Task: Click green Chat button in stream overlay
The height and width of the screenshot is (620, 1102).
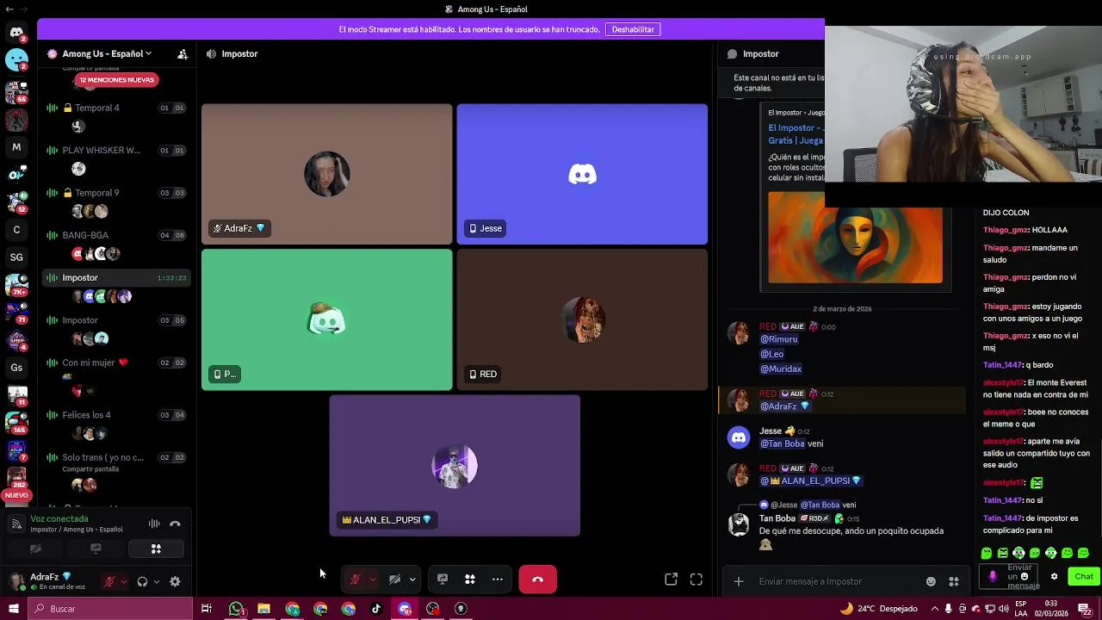Action: pos(1084,577)
